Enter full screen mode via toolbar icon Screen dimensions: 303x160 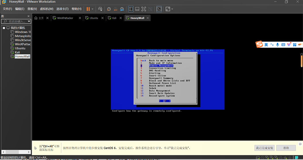pos(143,9)
